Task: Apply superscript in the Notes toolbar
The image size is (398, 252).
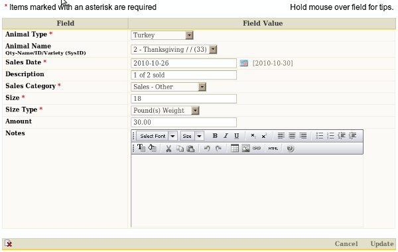Action: [264, 136]
